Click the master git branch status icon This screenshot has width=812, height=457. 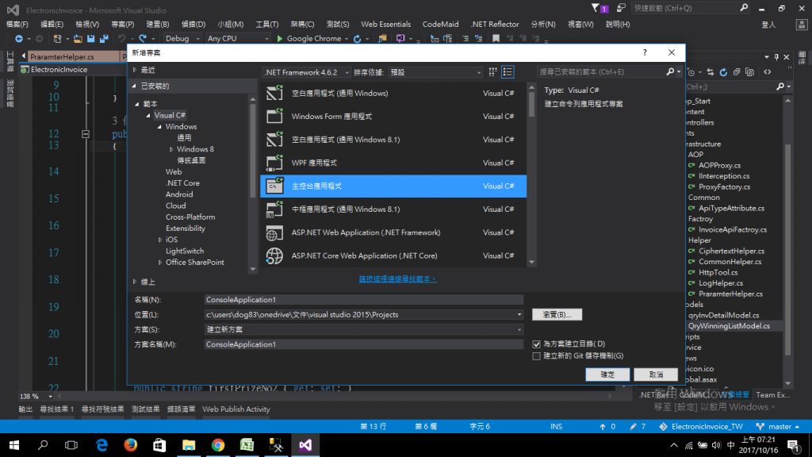point(760,426)
